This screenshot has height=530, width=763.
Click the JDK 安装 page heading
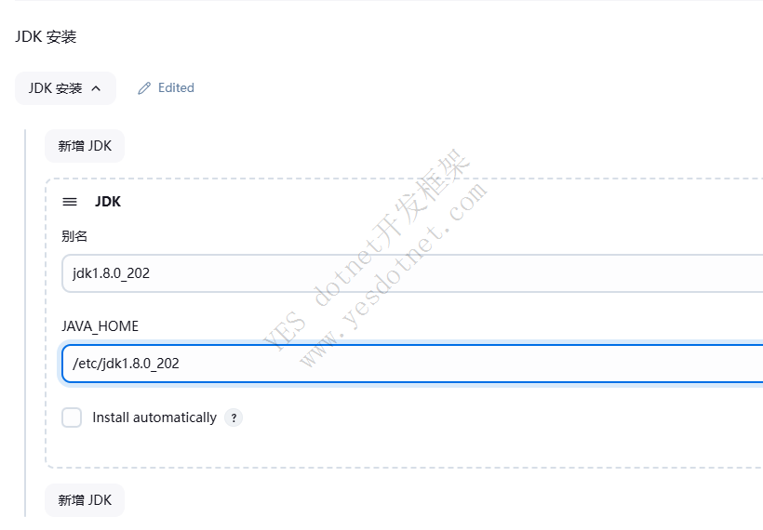[x=46, y=37]
